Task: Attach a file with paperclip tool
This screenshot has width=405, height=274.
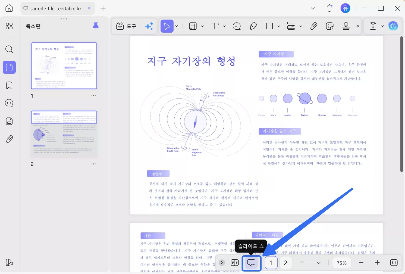Action: click(313, 26)
